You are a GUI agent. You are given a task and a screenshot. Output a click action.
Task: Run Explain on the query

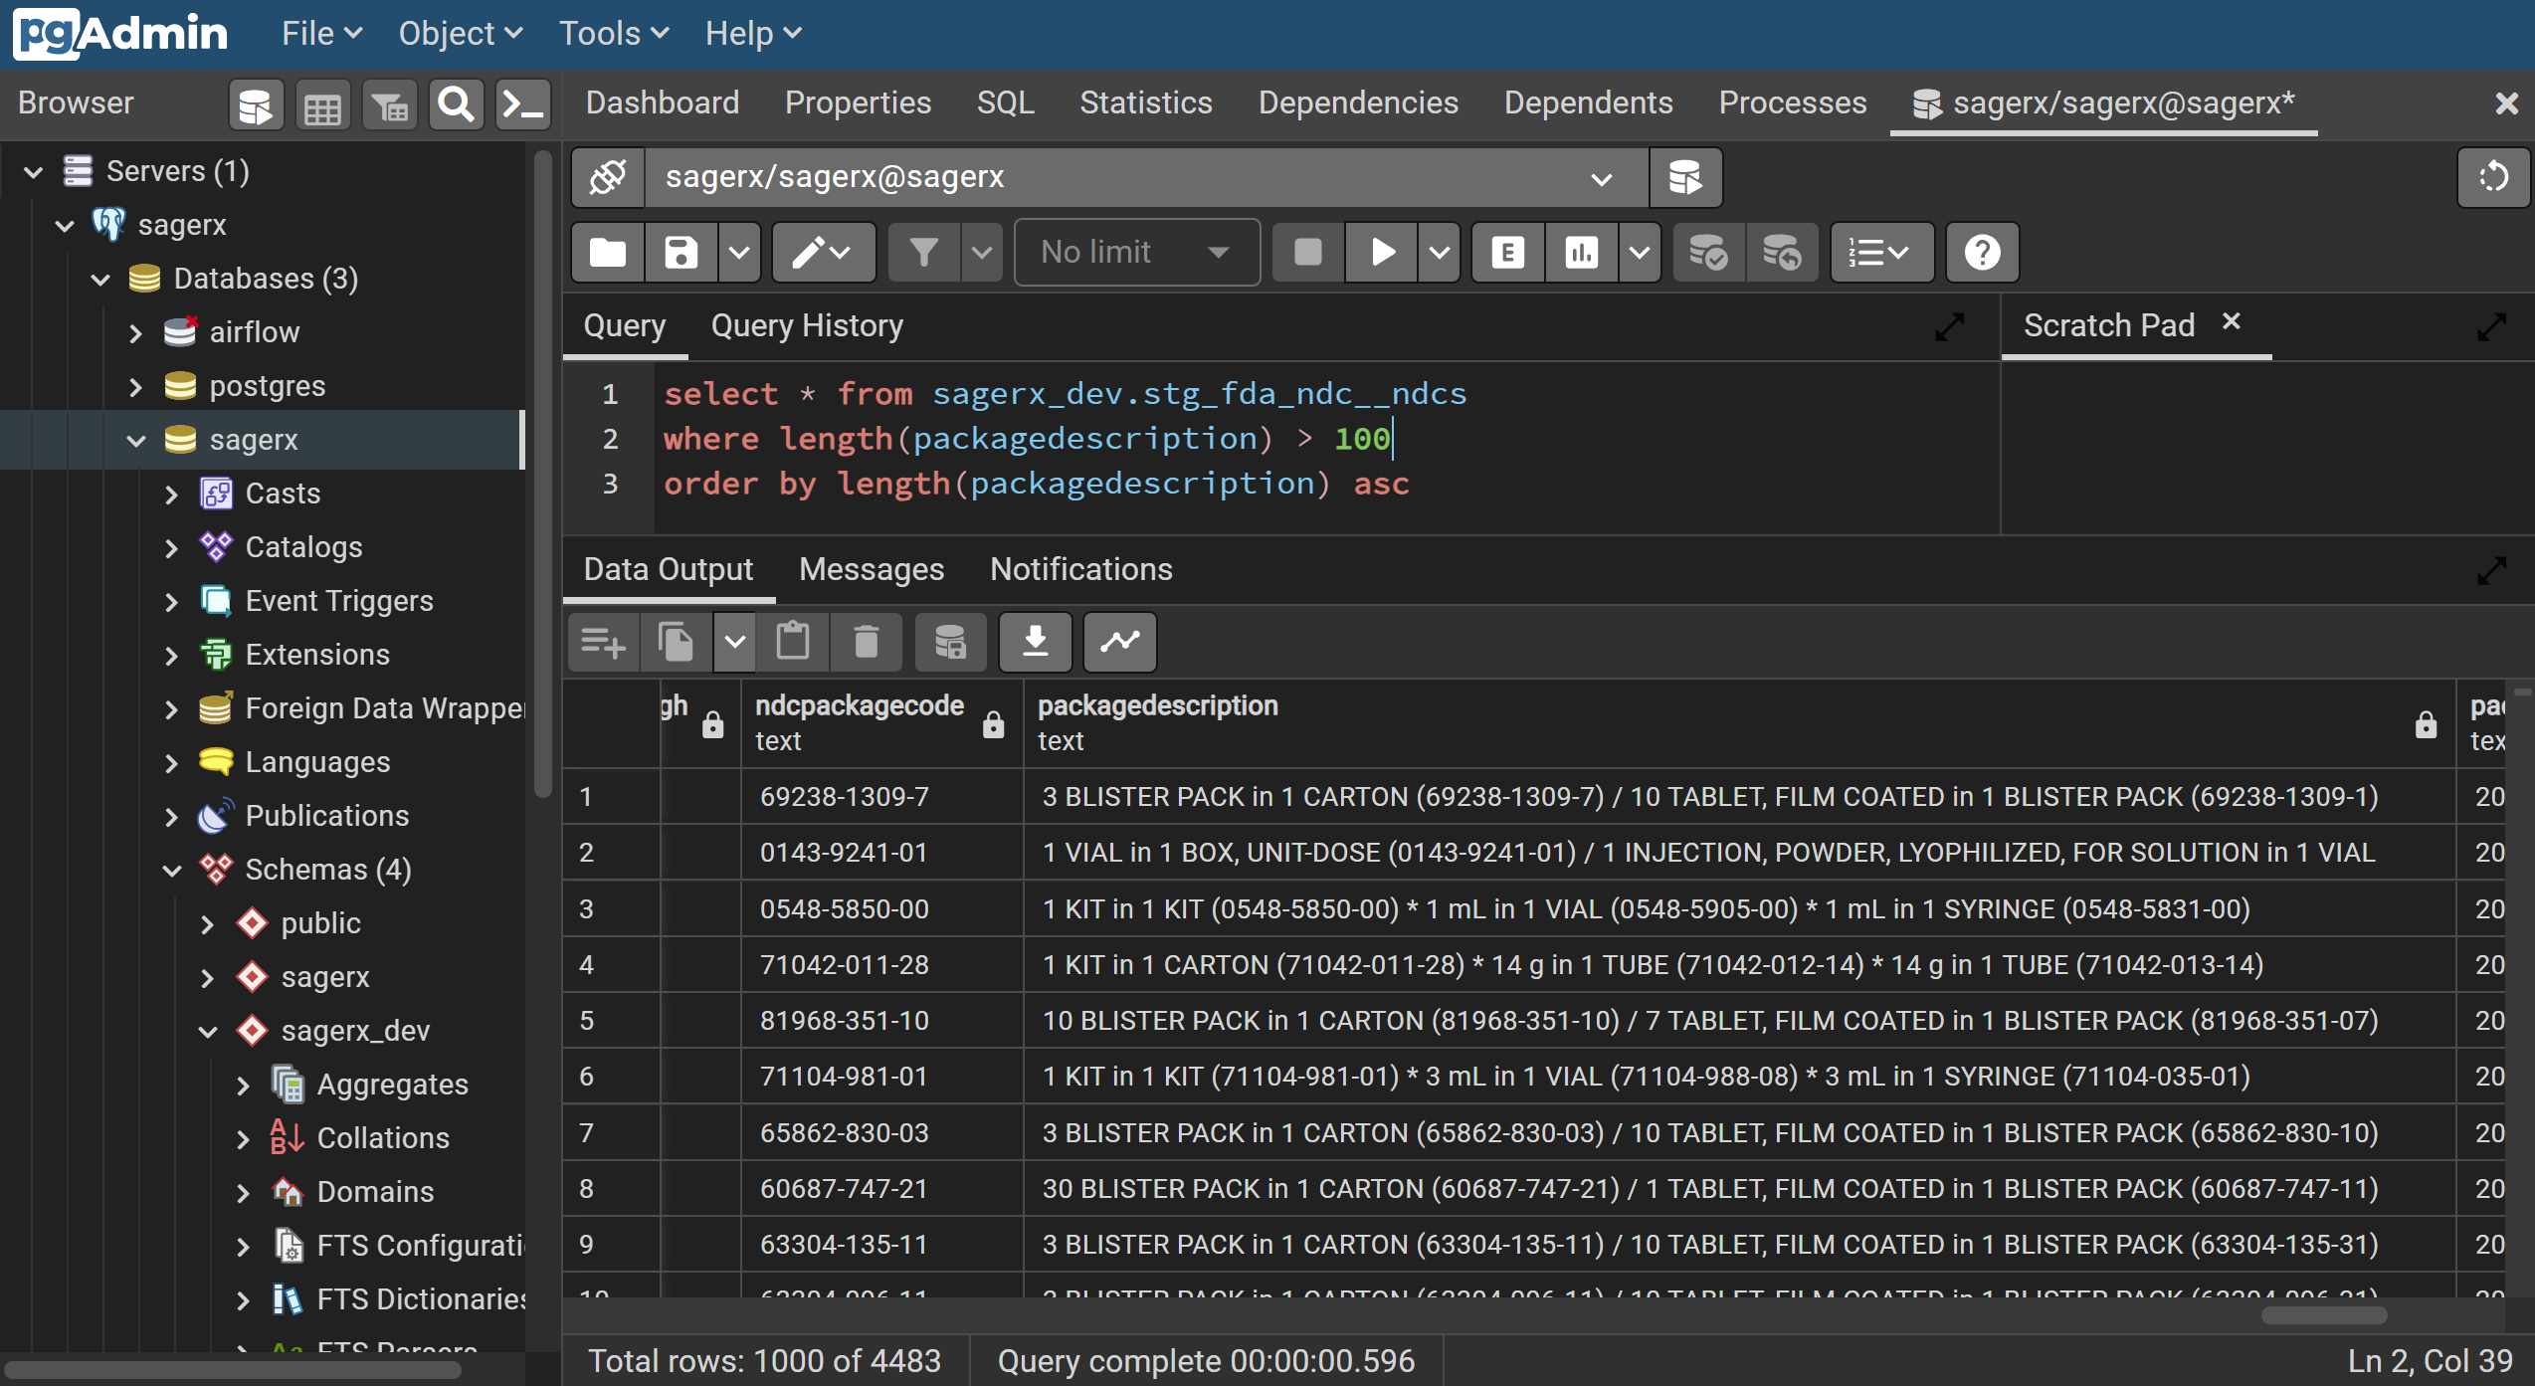[x=1506, y=252]
